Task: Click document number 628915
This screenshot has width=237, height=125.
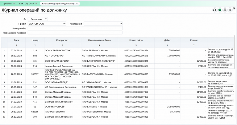Action: click(x=35, y=112)
